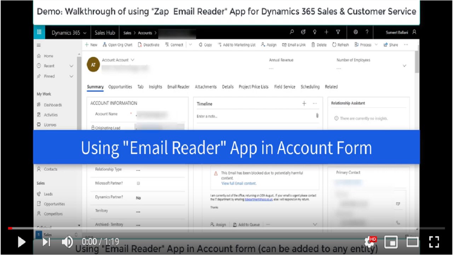The width and height of the screenshot is (453, 255).
Task: Click Deactivate command
Action: 149,45
